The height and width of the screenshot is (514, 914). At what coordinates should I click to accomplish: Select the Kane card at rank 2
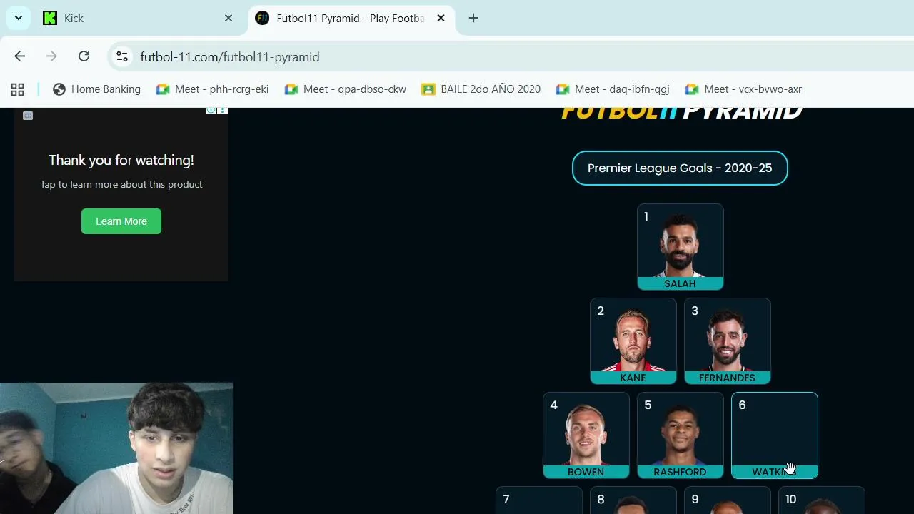pos(633,341)
